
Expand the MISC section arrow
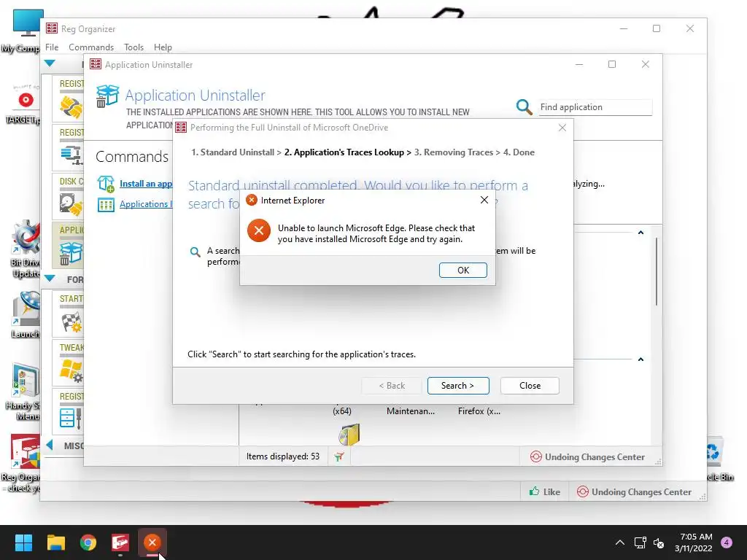[49, 446]
